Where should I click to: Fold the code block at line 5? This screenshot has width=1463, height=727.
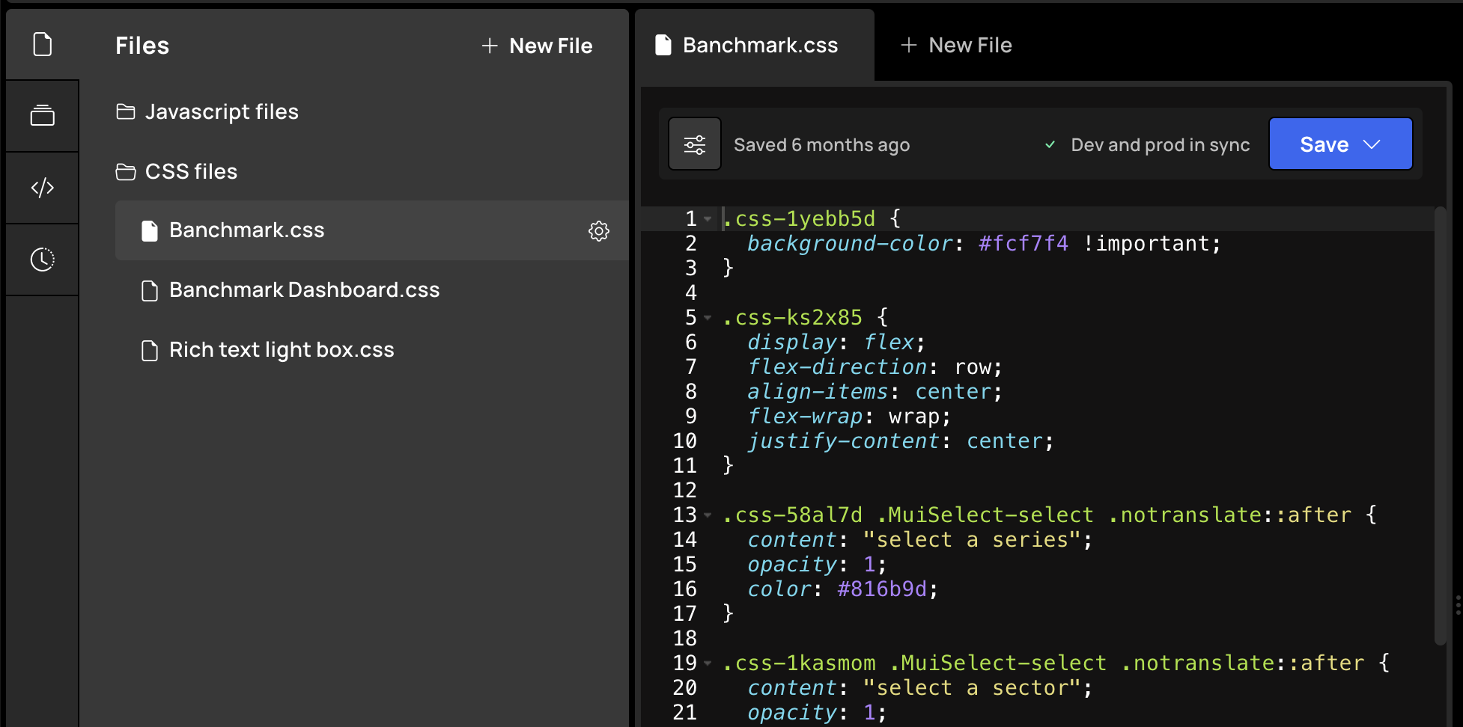708,317
